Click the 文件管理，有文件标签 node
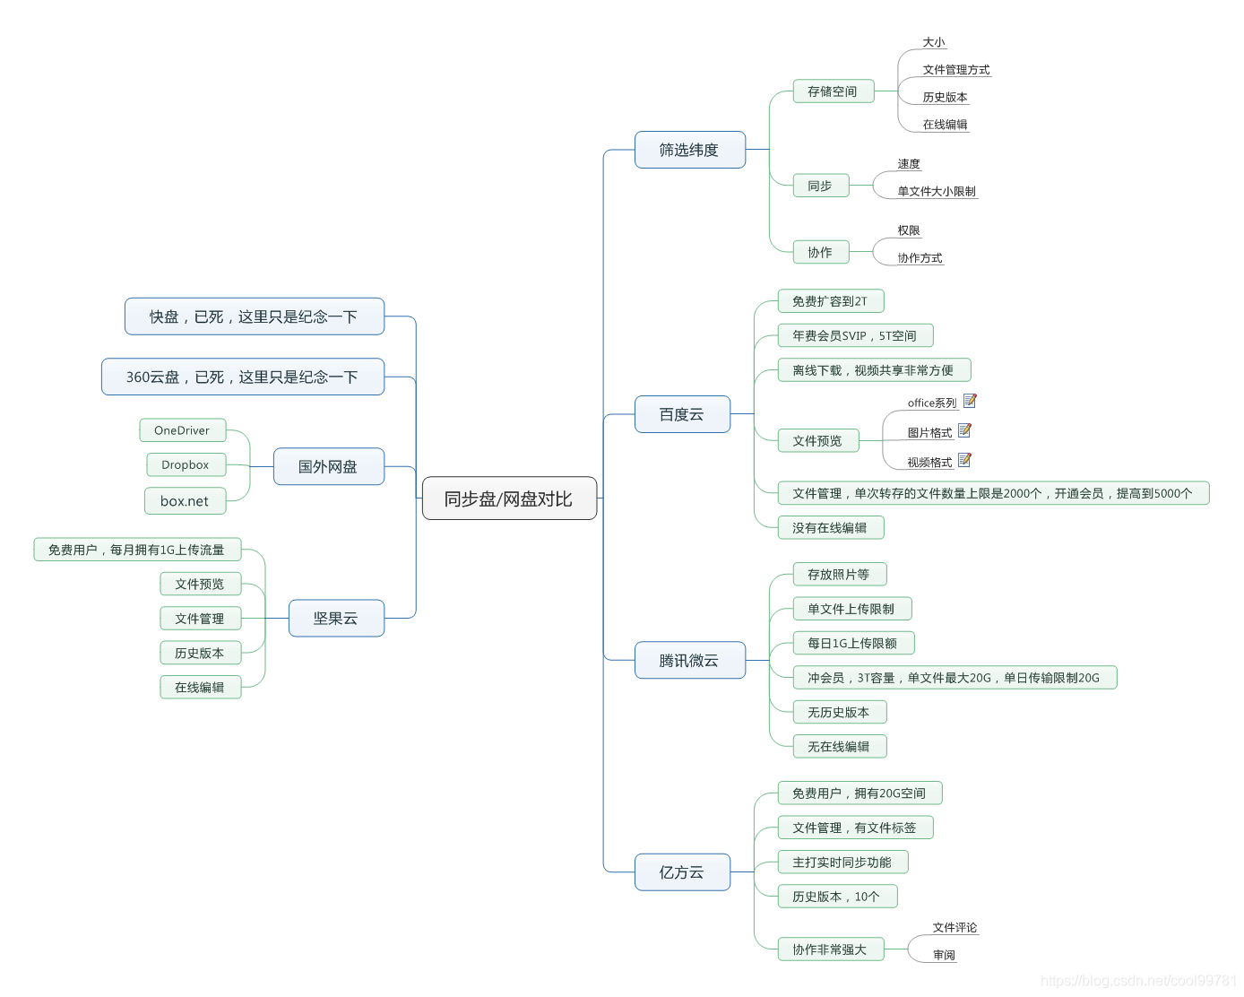Screen dimensions: 1244x997 click(856, 828)
